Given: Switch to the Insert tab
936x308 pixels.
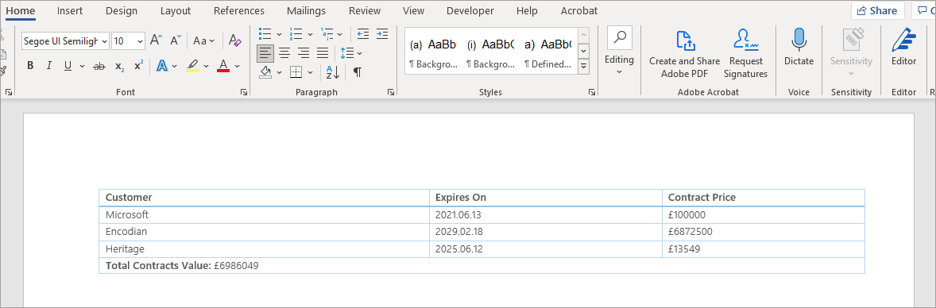Looking at the screenshot, I should pyautogui.click(x=70, y=11).
